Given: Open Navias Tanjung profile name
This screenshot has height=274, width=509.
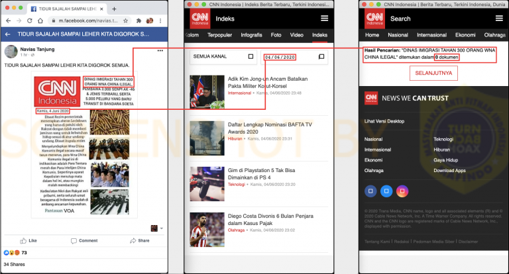Looking at the screenshot, I should pos(37,49).
